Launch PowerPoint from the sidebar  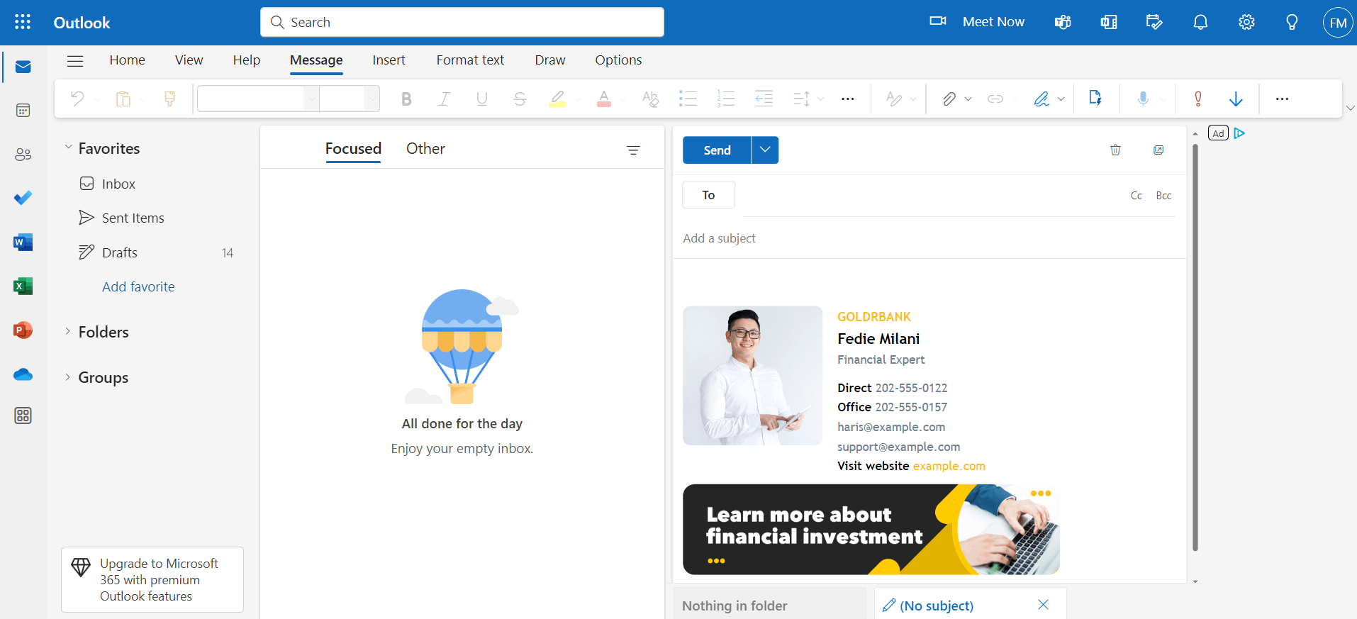coord(23,330)
